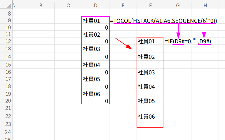The height and width of the screenshot is (140, 225).
Task: Click the column B header
Action: (x=41, y=5)
